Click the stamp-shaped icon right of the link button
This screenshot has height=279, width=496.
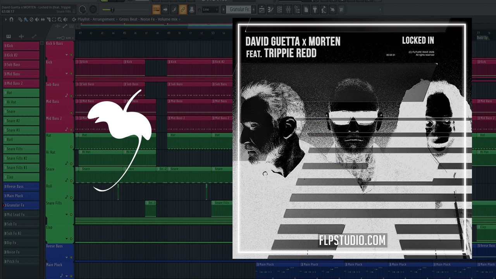coord(192,9)
